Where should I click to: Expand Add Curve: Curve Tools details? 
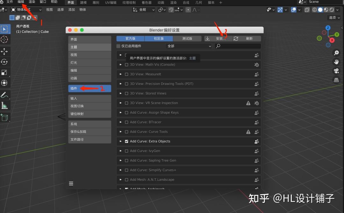[x=120, y=131]
